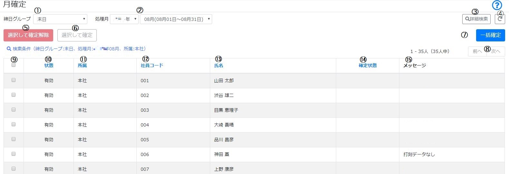Click 有効 status in row 002
The image size is (509, 174).
pos(49,95)
